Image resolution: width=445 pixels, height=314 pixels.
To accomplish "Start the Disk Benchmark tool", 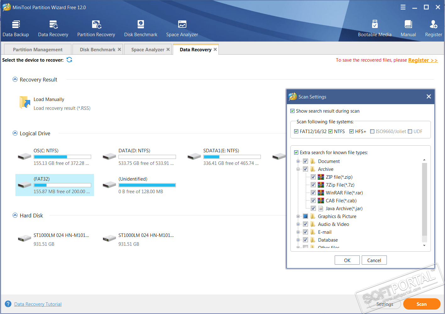I will pyautogui.click(x=140, y=29).
